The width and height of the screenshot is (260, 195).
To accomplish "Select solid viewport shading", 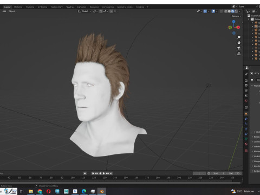I will (x=229, y=11).
